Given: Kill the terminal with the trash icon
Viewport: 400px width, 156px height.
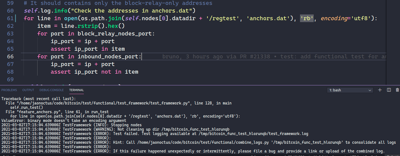Looking at the screenshot, I should pyautogui.click(x=397, y=90).
